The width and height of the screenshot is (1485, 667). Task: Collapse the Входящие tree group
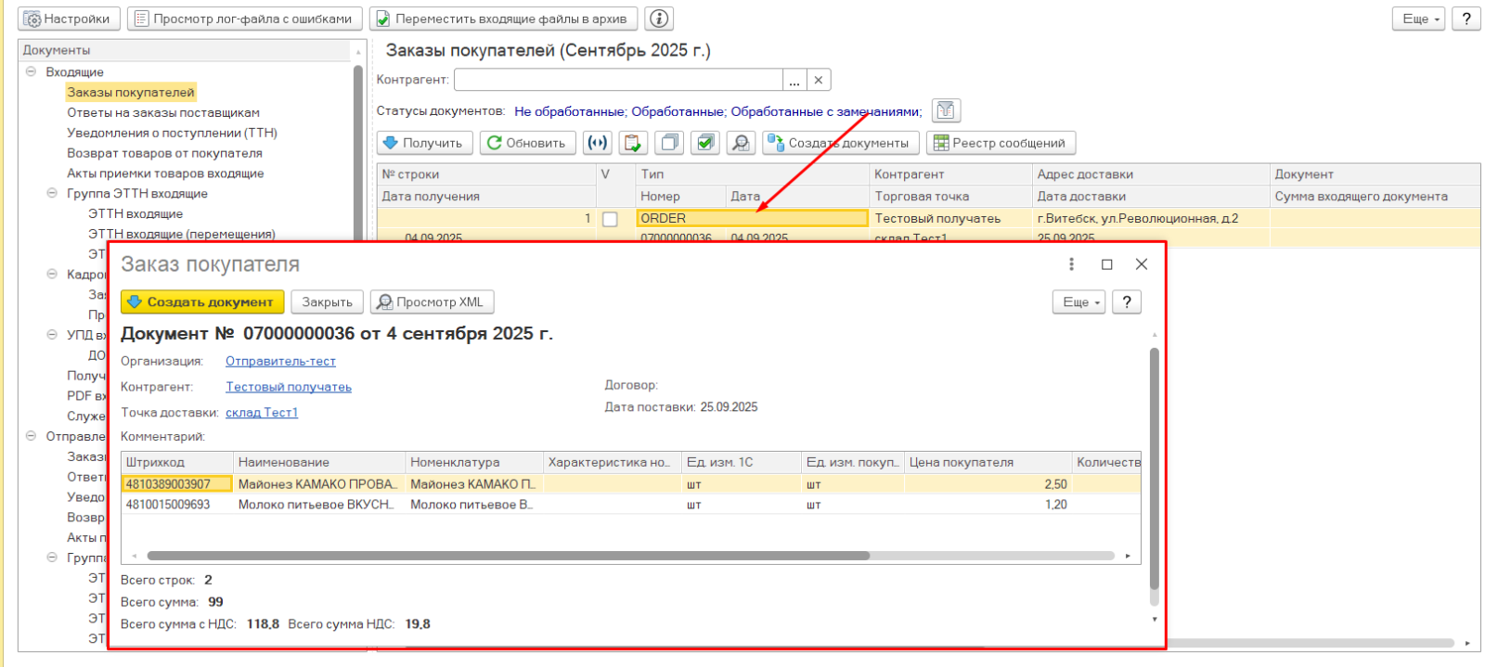[x=31, y=71]
